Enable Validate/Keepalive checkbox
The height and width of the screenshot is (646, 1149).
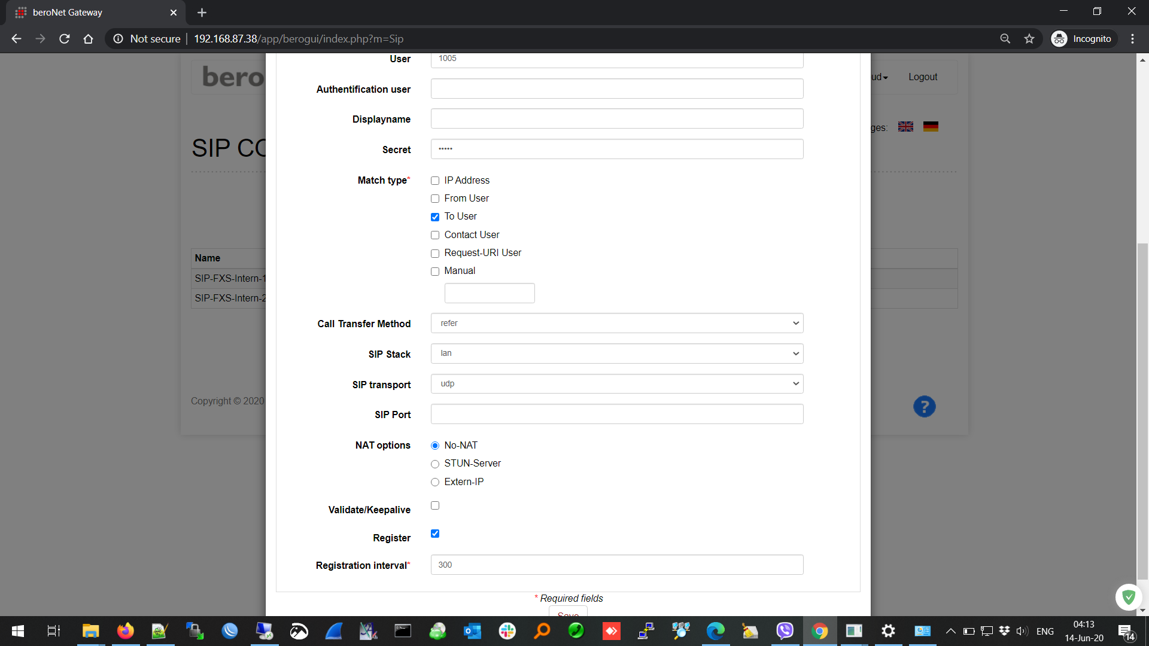pos(435,505)
